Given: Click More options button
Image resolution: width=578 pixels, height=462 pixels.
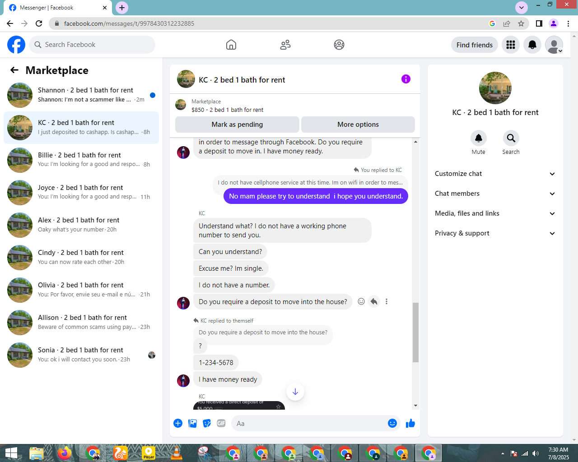Looking at the screenshot, I should [358, 125].
